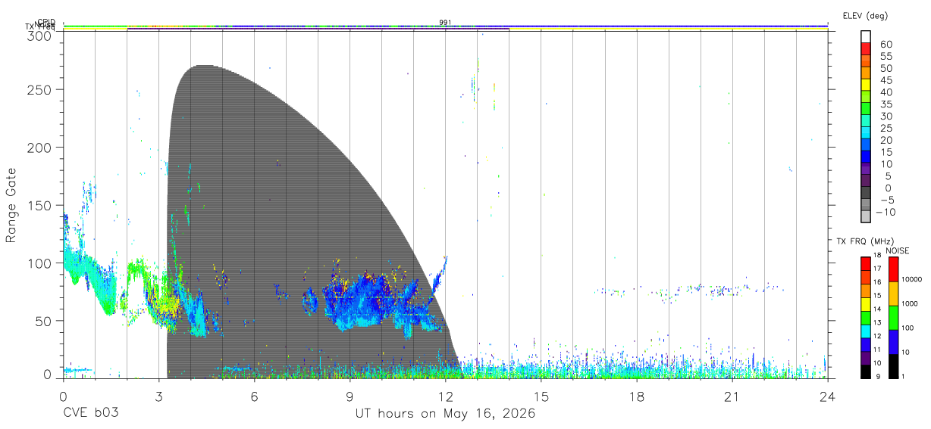Click the '18' tick on UT hours axis
Screen dimensions: 931x429
(637, 396)
